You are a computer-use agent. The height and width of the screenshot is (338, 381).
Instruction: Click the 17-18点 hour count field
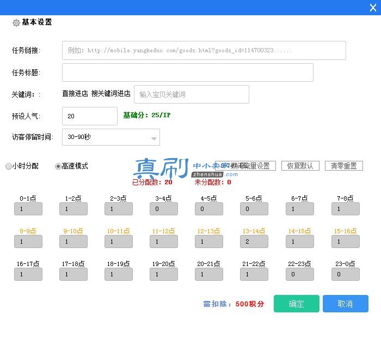point(73,274)
